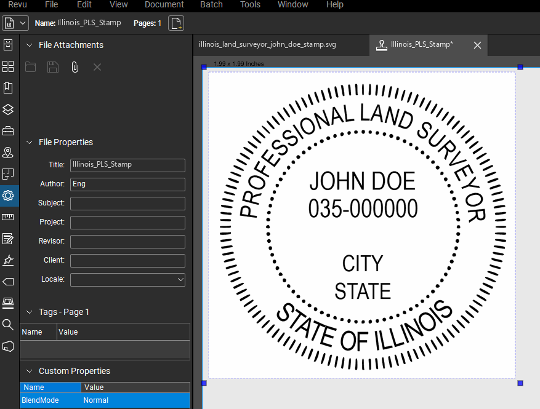Open the Links tag icon
540x409 pixels.
click(x=8, y=282)
